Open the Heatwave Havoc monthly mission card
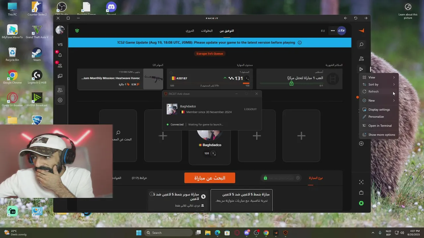 coord(120,79)
